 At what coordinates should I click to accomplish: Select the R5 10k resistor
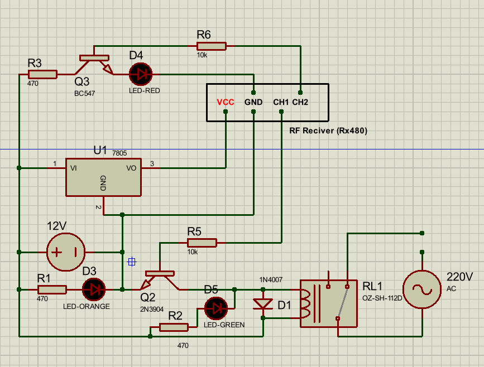(202, 243)
